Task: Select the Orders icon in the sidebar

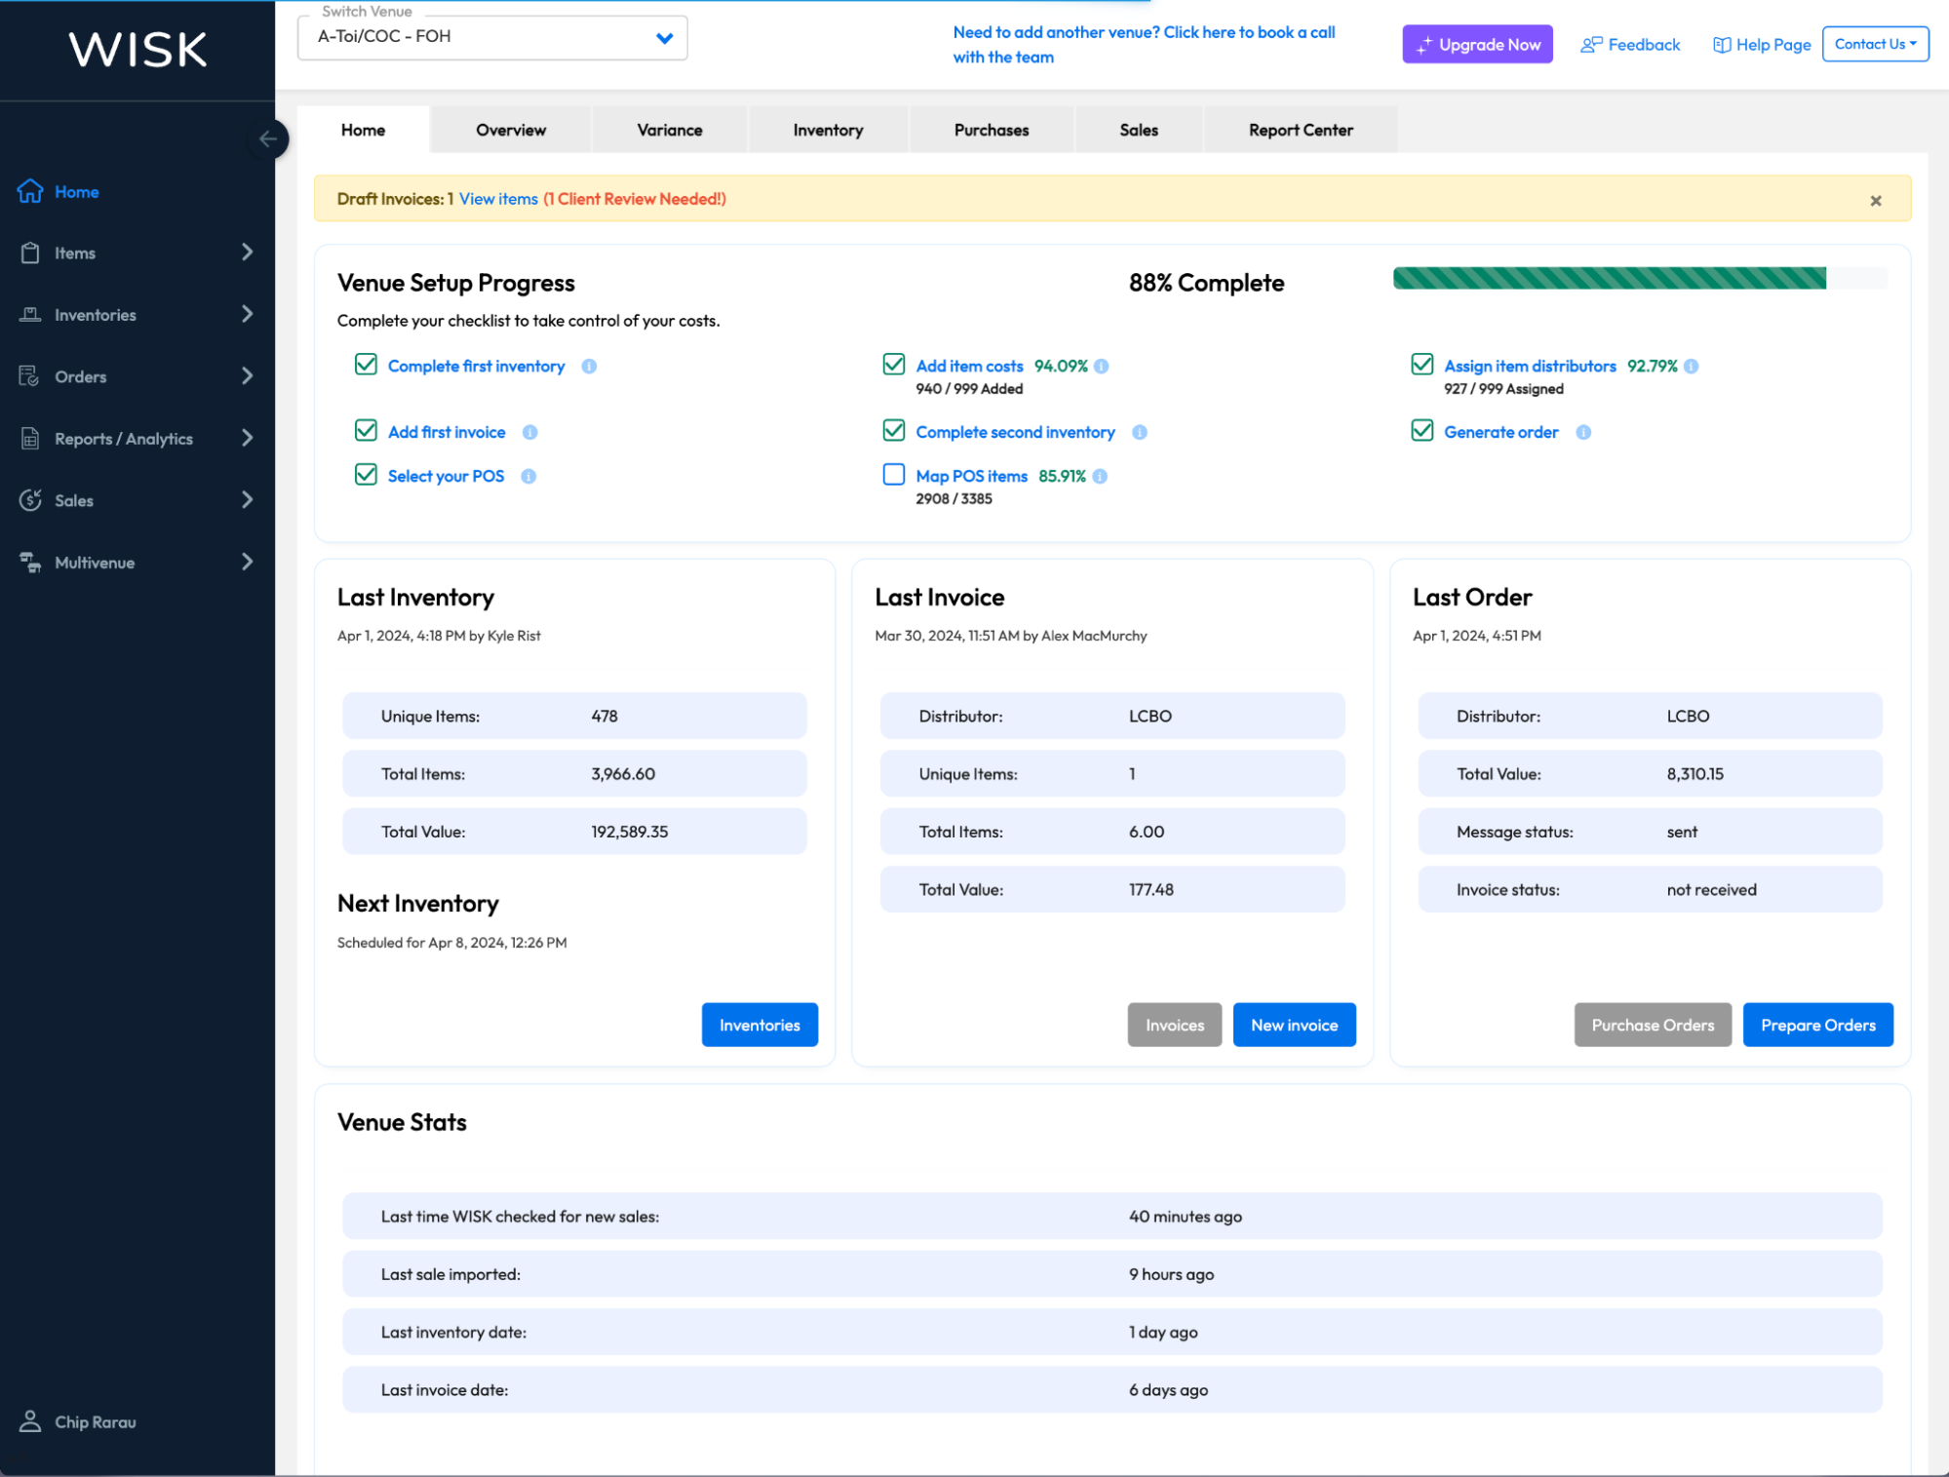Action: click(30, 376)
